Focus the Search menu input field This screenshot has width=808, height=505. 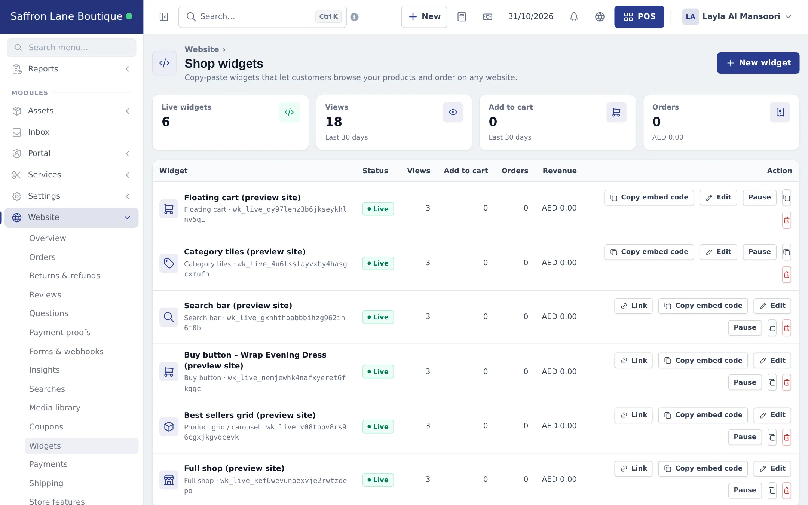pos(71,48)
